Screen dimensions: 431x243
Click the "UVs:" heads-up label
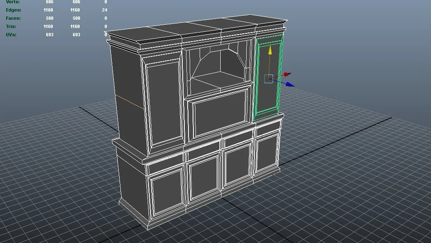pyautogui.click(x=11, y=35)
